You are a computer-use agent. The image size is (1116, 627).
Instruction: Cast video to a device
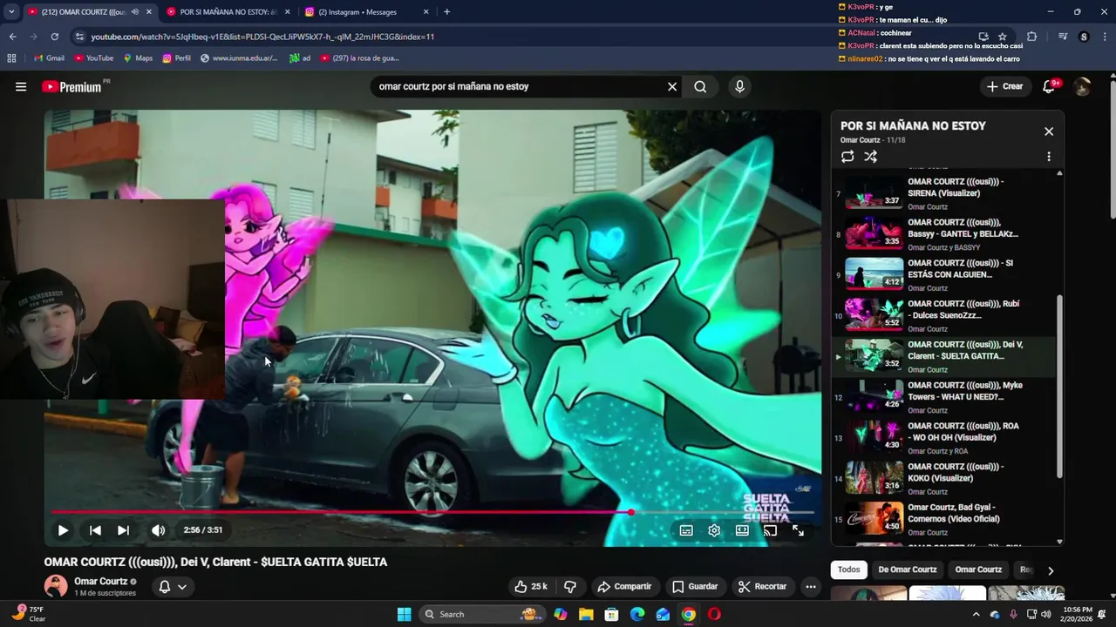coord(770,530)
